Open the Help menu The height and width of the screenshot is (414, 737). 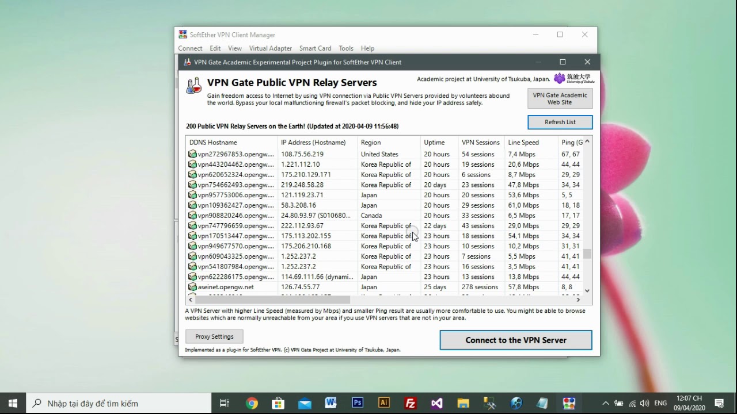pyautogui.click(x=367, y=48)
